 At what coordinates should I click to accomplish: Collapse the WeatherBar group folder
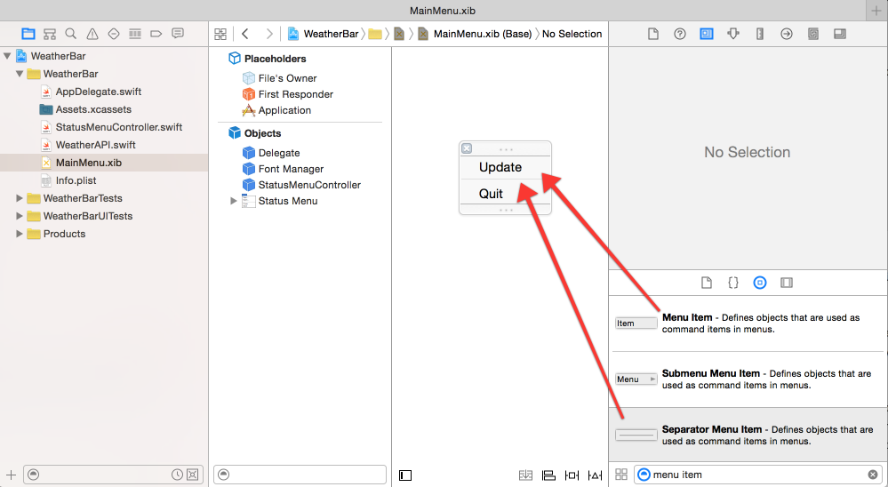pyautogui.click(x=20, y=74)
